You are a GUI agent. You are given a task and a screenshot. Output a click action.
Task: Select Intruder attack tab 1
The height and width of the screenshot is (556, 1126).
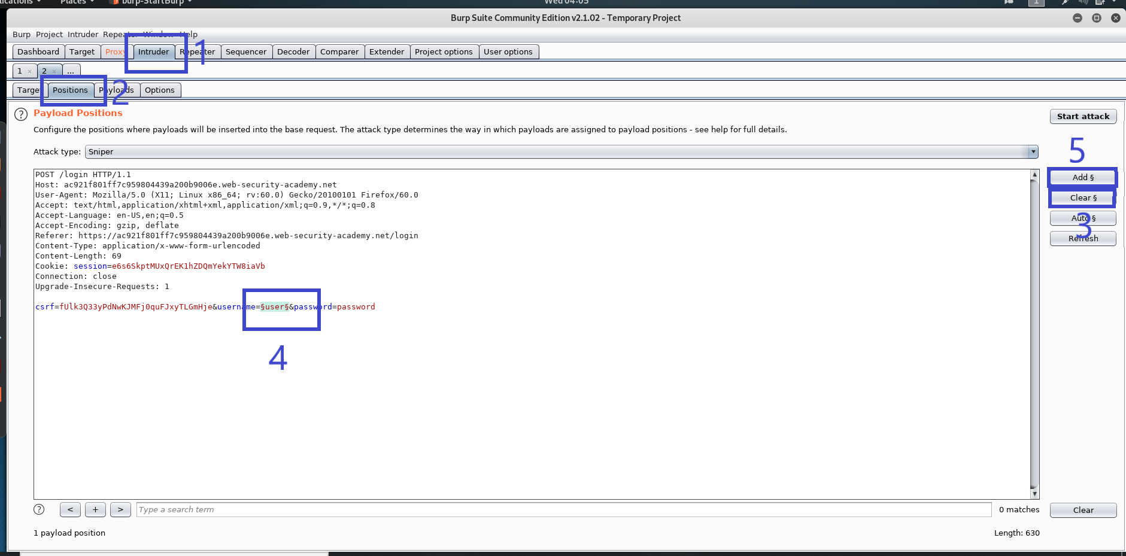click(20, 71)
